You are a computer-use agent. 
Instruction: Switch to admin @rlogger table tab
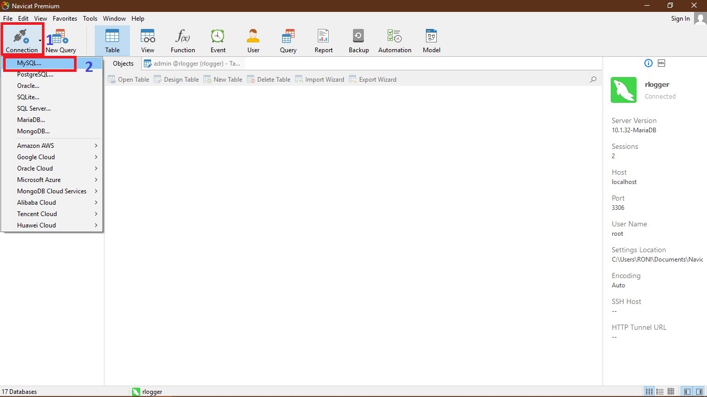pyautogui.click(x=193, y=64)
